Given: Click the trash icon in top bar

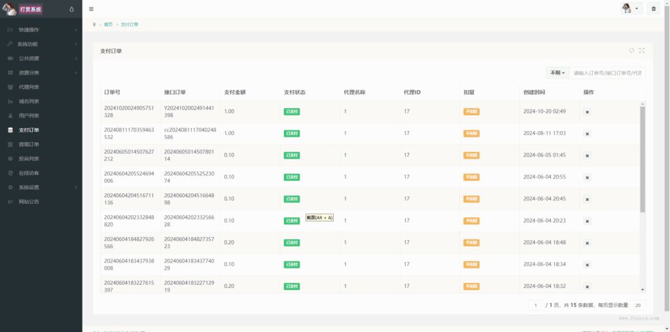Looking at the screenshot, I should tap(653, 9).
